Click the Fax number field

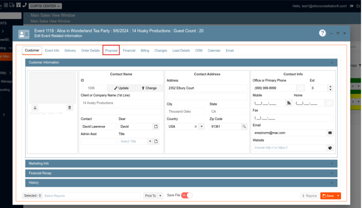tap(293, 118)
